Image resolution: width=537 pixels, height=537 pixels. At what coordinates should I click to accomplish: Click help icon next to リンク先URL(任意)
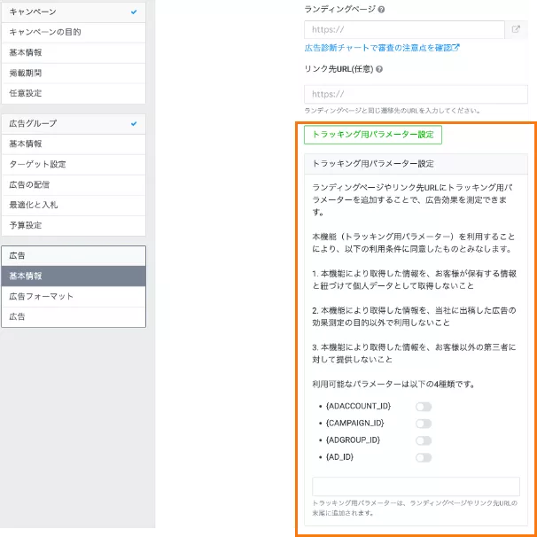pyautogui.click(x=379, y=69)
